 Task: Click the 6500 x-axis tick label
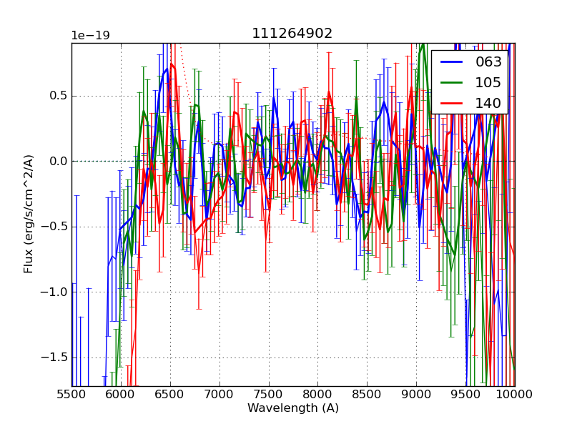tap(170, 394)
